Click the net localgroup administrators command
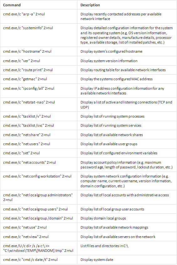Viewport: 177px width, 265px height. coord(38,197)
